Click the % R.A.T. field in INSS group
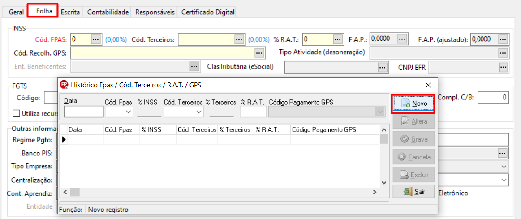 (318, 39)
